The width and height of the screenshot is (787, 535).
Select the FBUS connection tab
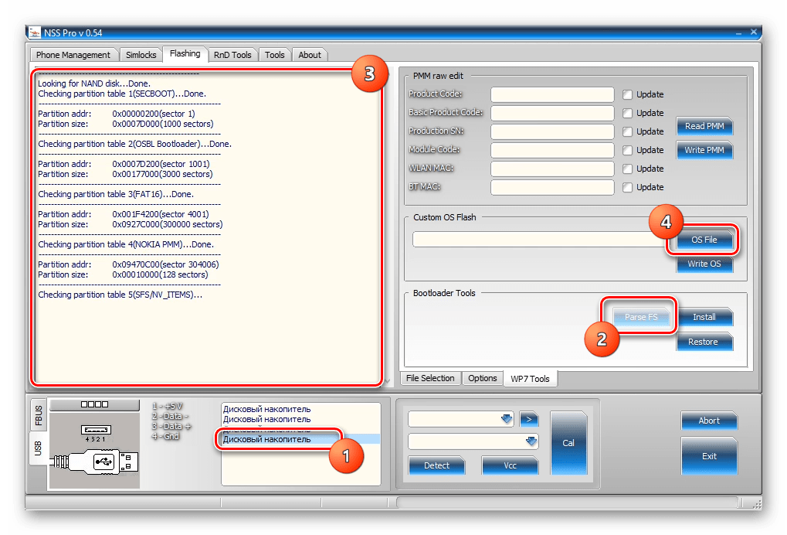pyautogui.click(x=39, y=415)
